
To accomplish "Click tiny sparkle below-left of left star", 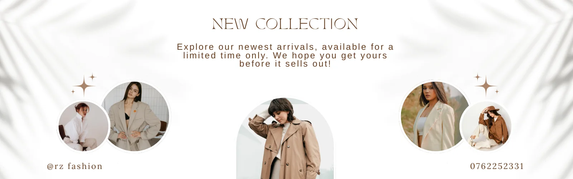I will [73, 92].
